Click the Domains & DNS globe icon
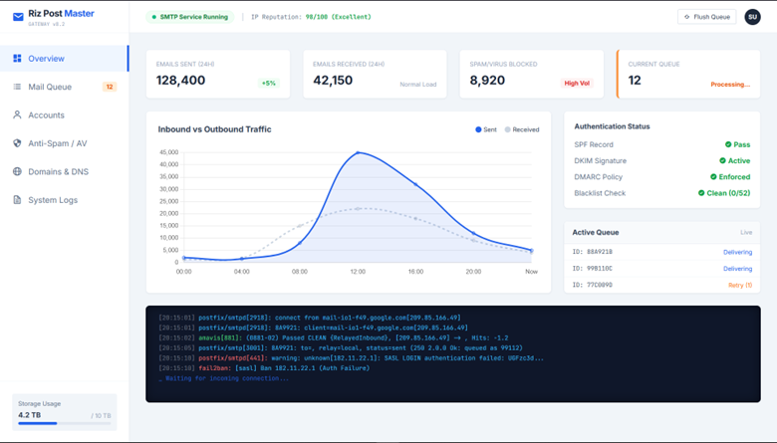 [x=17, y=171]
